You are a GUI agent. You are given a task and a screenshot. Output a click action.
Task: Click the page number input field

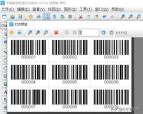[x=89, y=33]
